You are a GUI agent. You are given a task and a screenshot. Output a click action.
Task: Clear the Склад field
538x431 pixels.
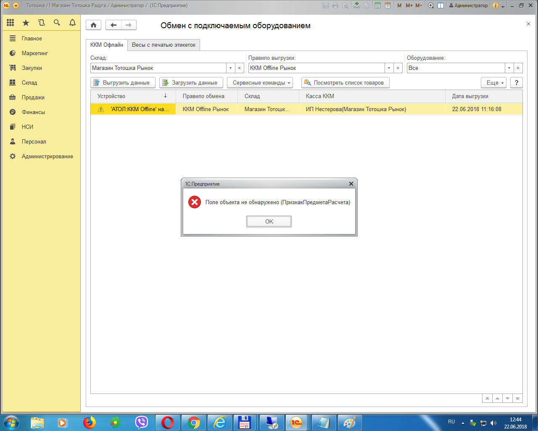[239, 68]
